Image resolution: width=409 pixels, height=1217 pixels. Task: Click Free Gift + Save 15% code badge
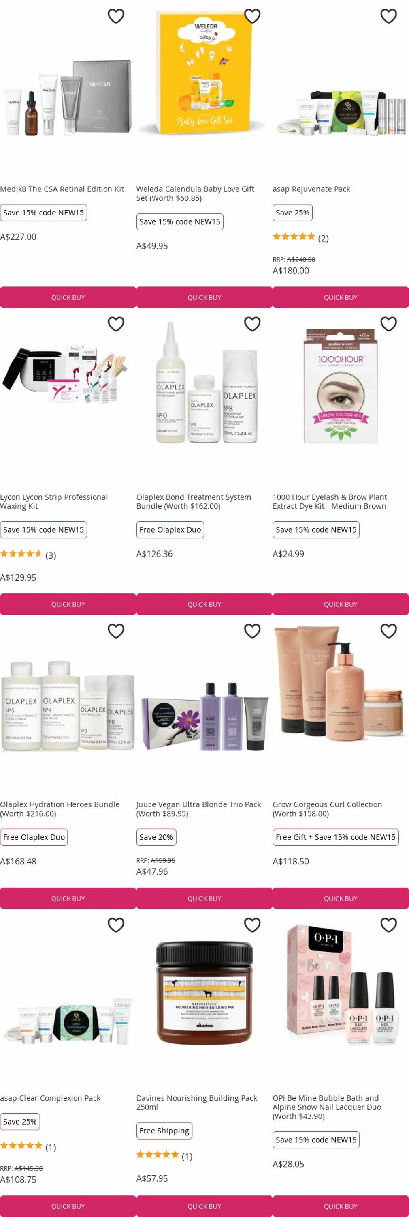[x=335, y=836]
